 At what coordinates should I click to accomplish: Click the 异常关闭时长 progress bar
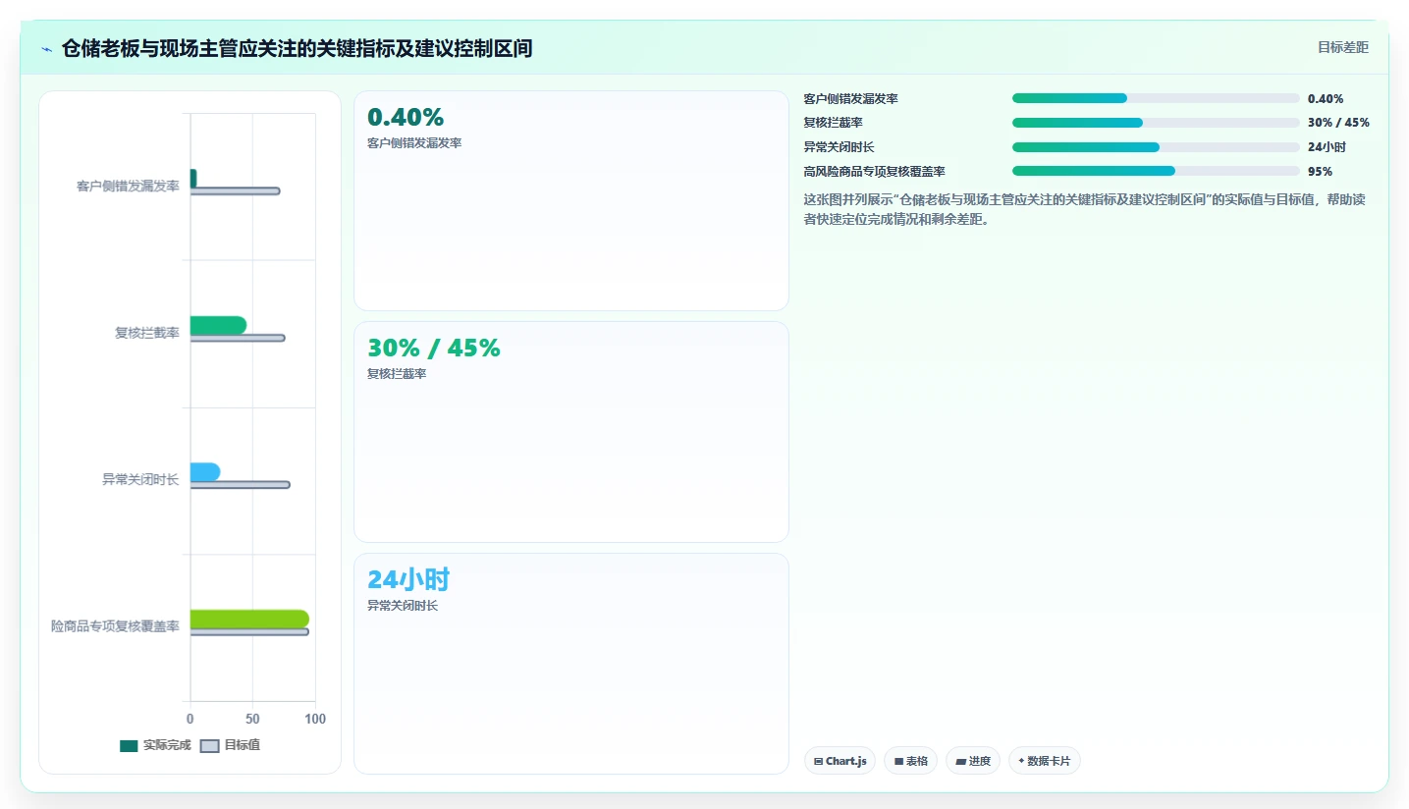[x=1156, y=147]
